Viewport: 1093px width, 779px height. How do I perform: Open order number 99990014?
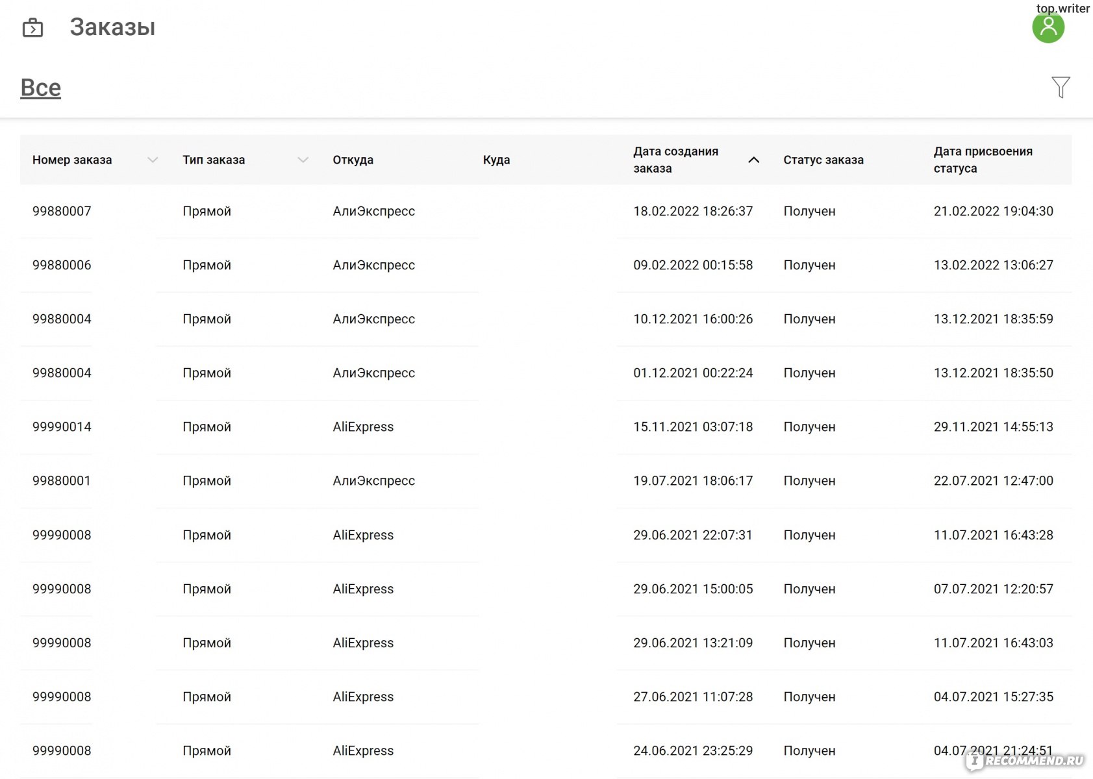coord(62,427)
